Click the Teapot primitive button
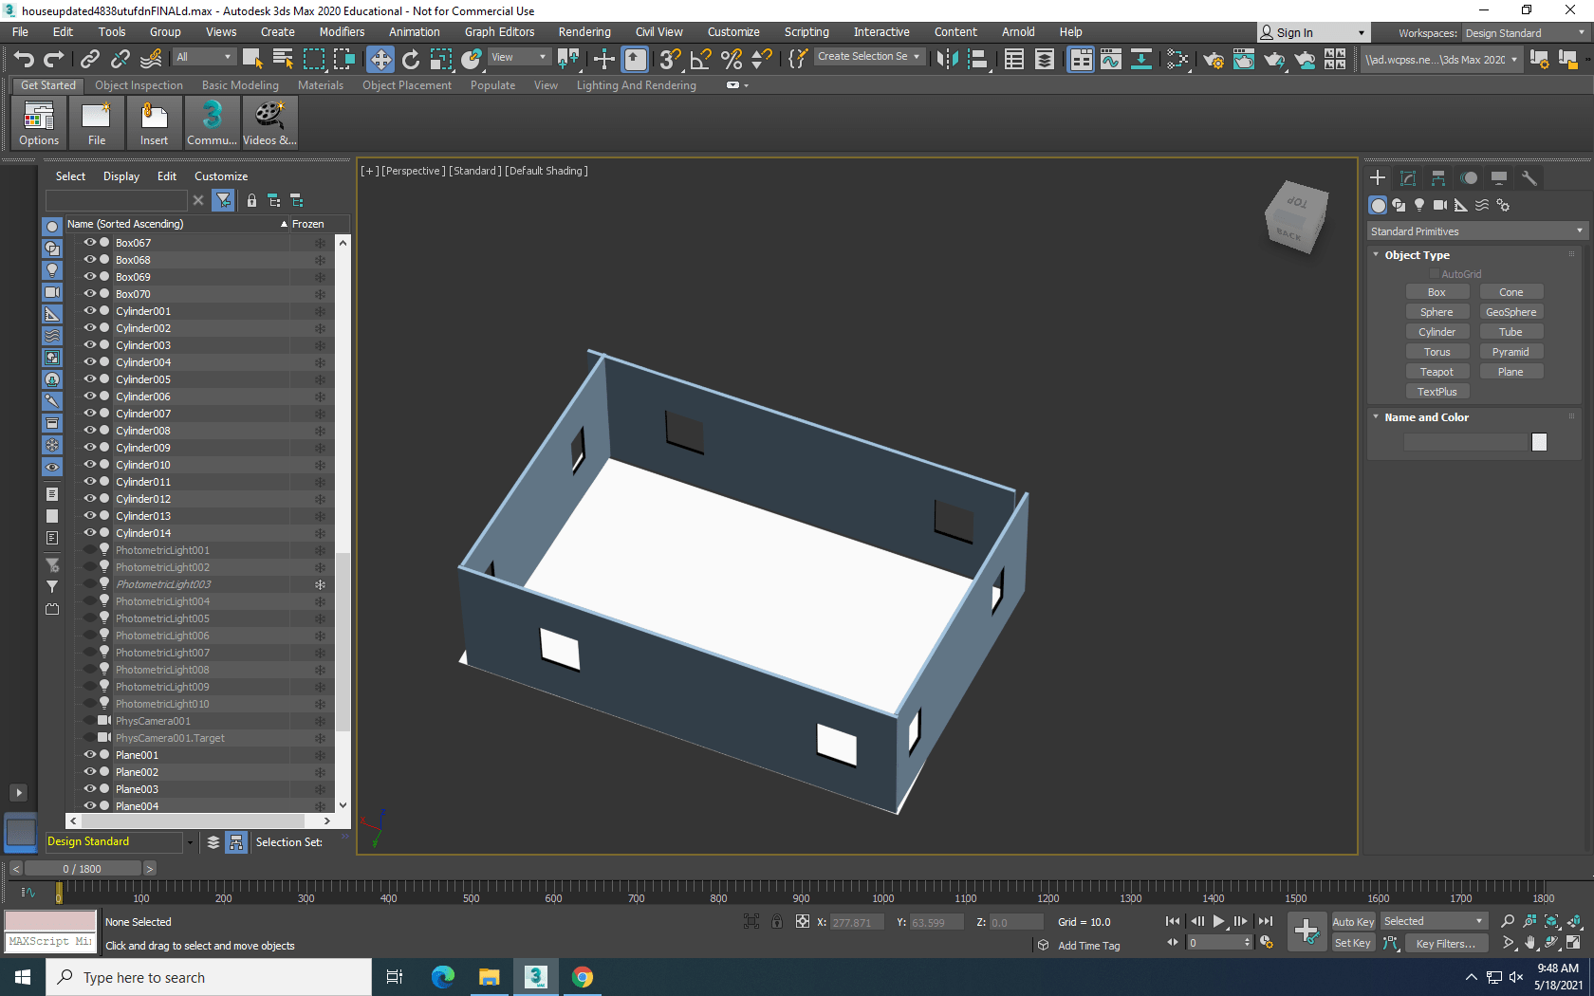Viewport: 1594px width, 996px height. [1436, 372]
